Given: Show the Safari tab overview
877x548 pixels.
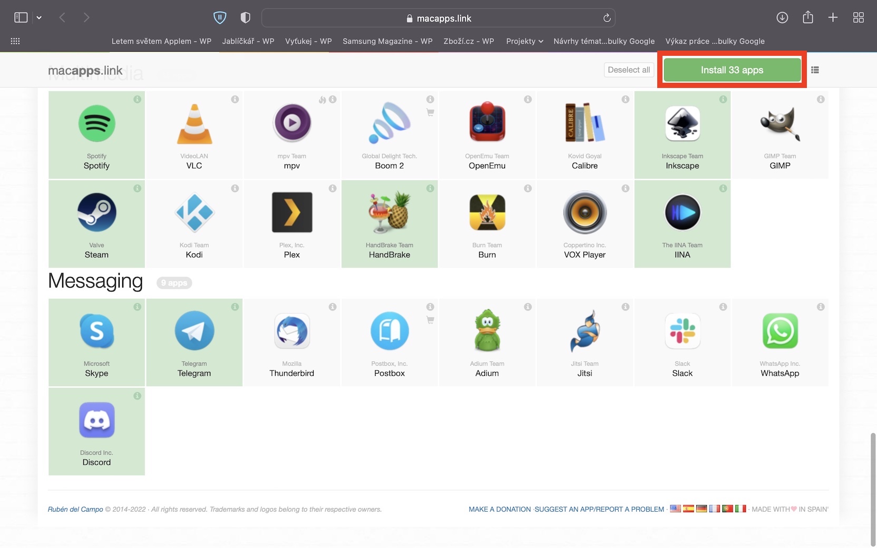Looking at the screenshot, I should 859,18.
